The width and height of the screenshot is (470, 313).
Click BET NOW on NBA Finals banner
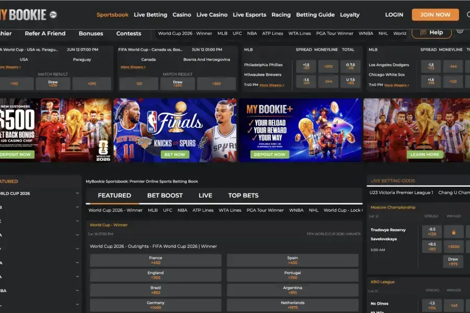pos(175,154)
